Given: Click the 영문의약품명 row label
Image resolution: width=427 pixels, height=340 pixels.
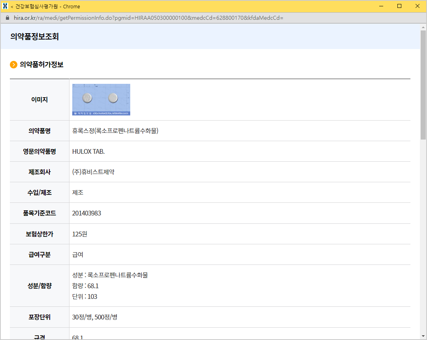Looking at the screenshot, I should (x=39, y=151).
